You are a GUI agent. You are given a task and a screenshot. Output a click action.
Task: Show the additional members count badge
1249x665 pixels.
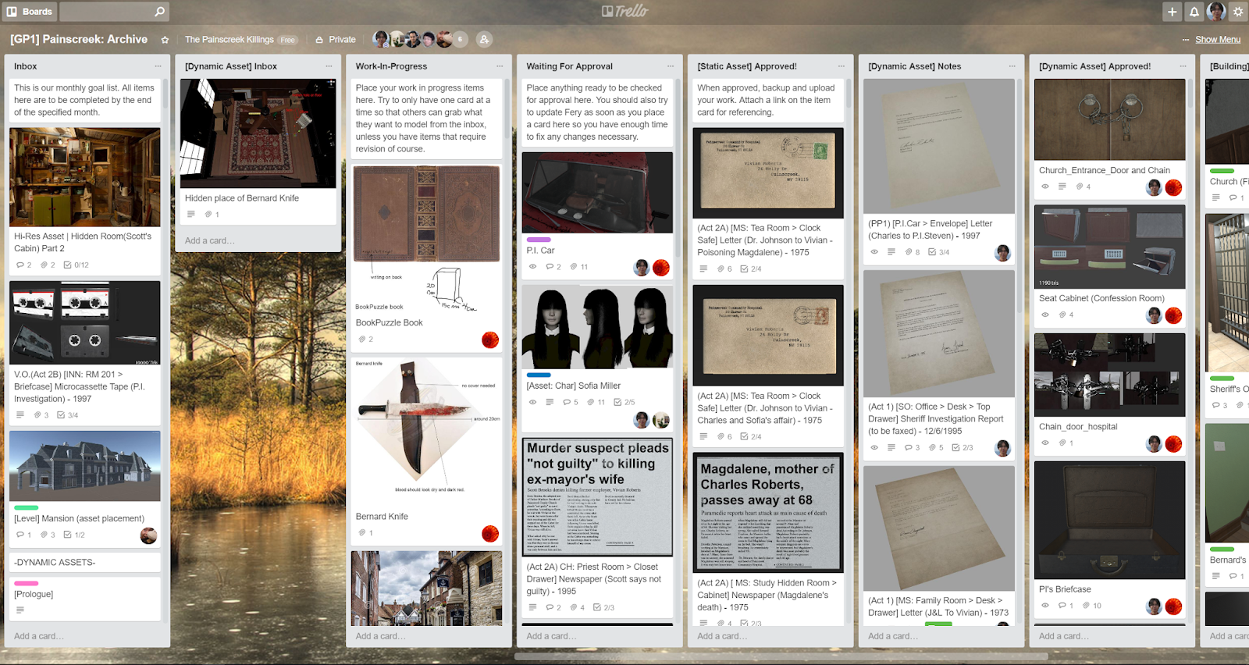coord(460,39)
